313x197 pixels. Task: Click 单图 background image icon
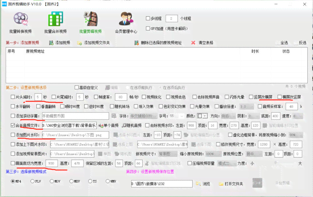click(100, 154)
